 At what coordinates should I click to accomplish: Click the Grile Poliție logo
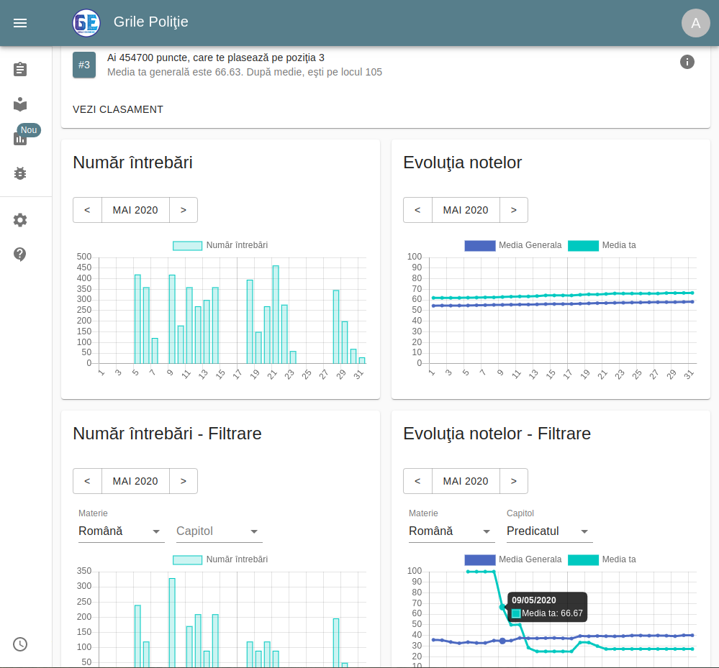point(86,23)
